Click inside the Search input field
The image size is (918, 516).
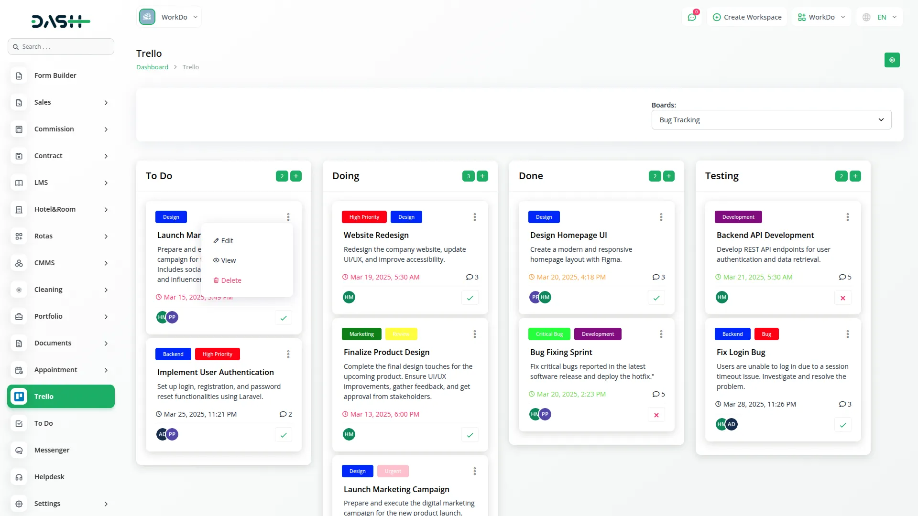click(x=61, y=46)
